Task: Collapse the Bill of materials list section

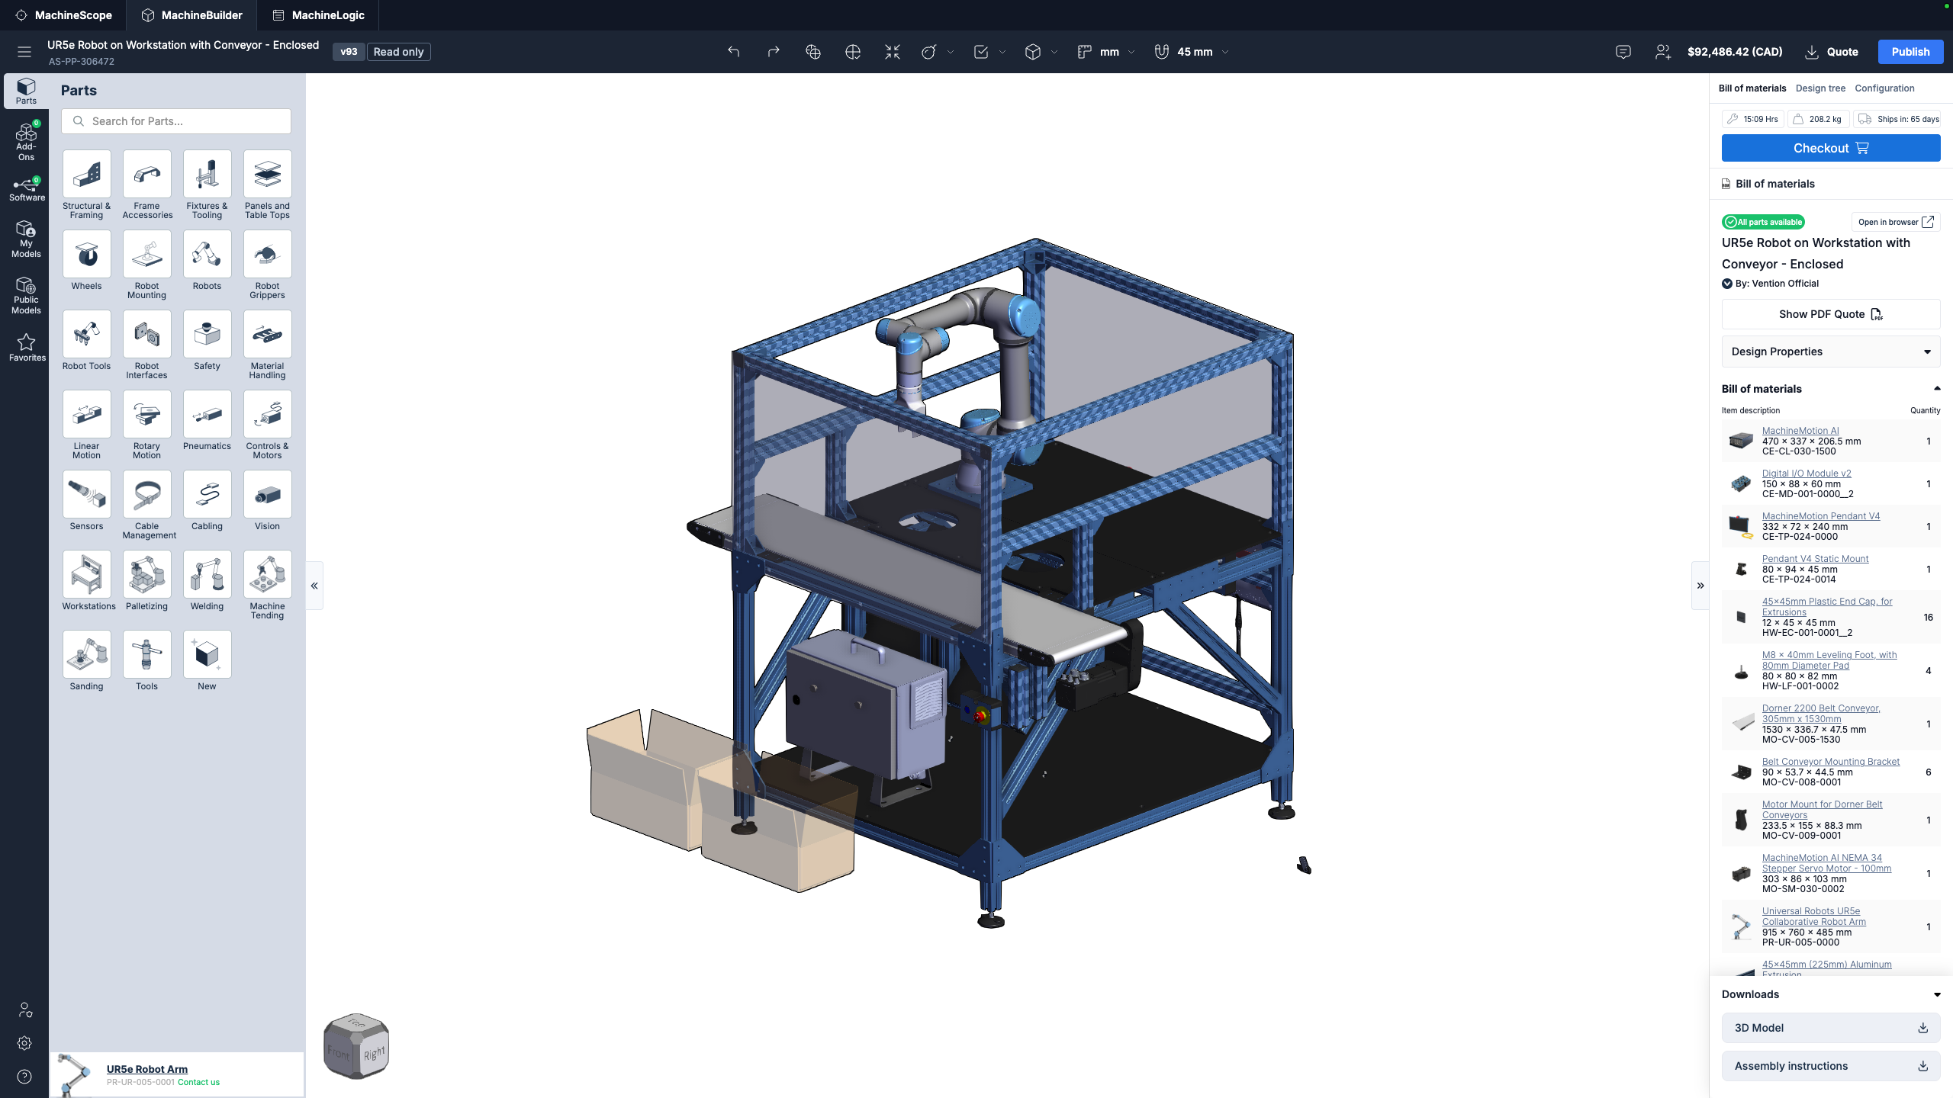Action: tap(1937, 388)
